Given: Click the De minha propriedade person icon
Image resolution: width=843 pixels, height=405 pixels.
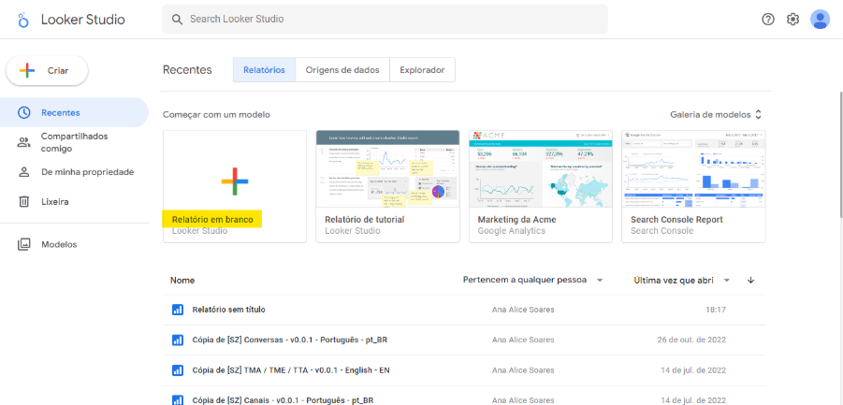Looking at the screenshot, I should click(23, 172).
